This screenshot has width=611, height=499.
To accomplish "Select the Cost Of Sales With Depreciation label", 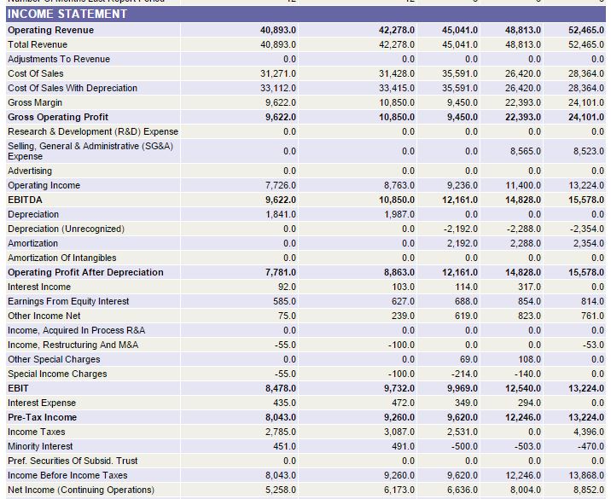I will pyautogui.click(x=73, y=88).
